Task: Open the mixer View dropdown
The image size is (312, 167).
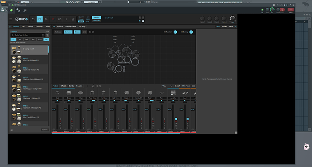Action: pos(167,86)
